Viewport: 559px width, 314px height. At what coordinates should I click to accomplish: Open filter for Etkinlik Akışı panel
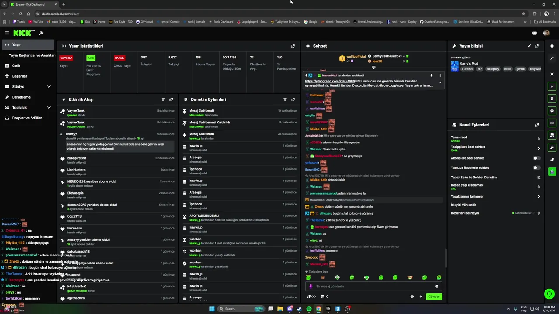coord(163,99)
